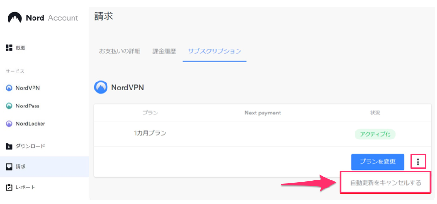Open NordVPN service in sidebar
Image resolution: width=437 pixels, height=204 pixels.
28,88
